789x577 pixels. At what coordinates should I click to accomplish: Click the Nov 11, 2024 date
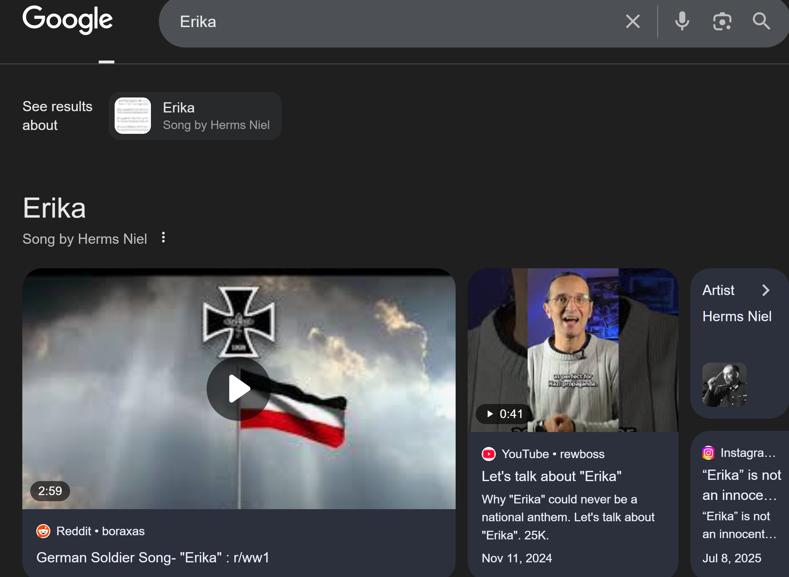[517, 558]
